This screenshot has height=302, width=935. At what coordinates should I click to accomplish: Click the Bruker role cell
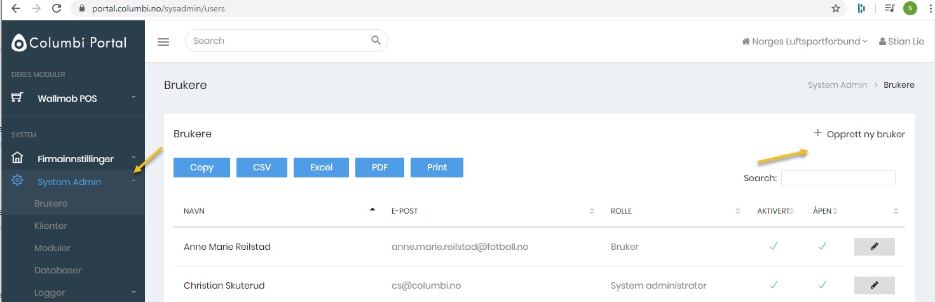(625, 247)
